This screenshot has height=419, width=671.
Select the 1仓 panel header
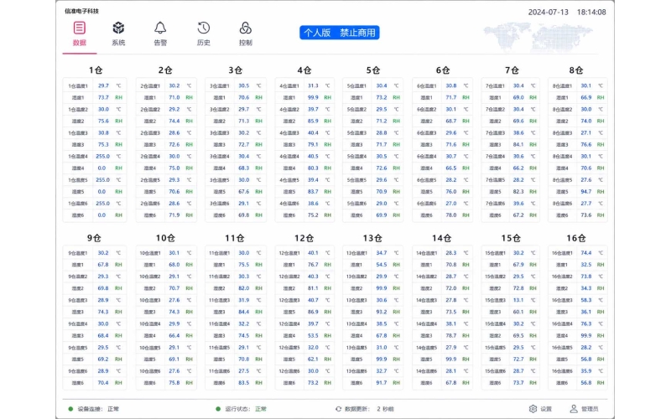click(96, 70)
